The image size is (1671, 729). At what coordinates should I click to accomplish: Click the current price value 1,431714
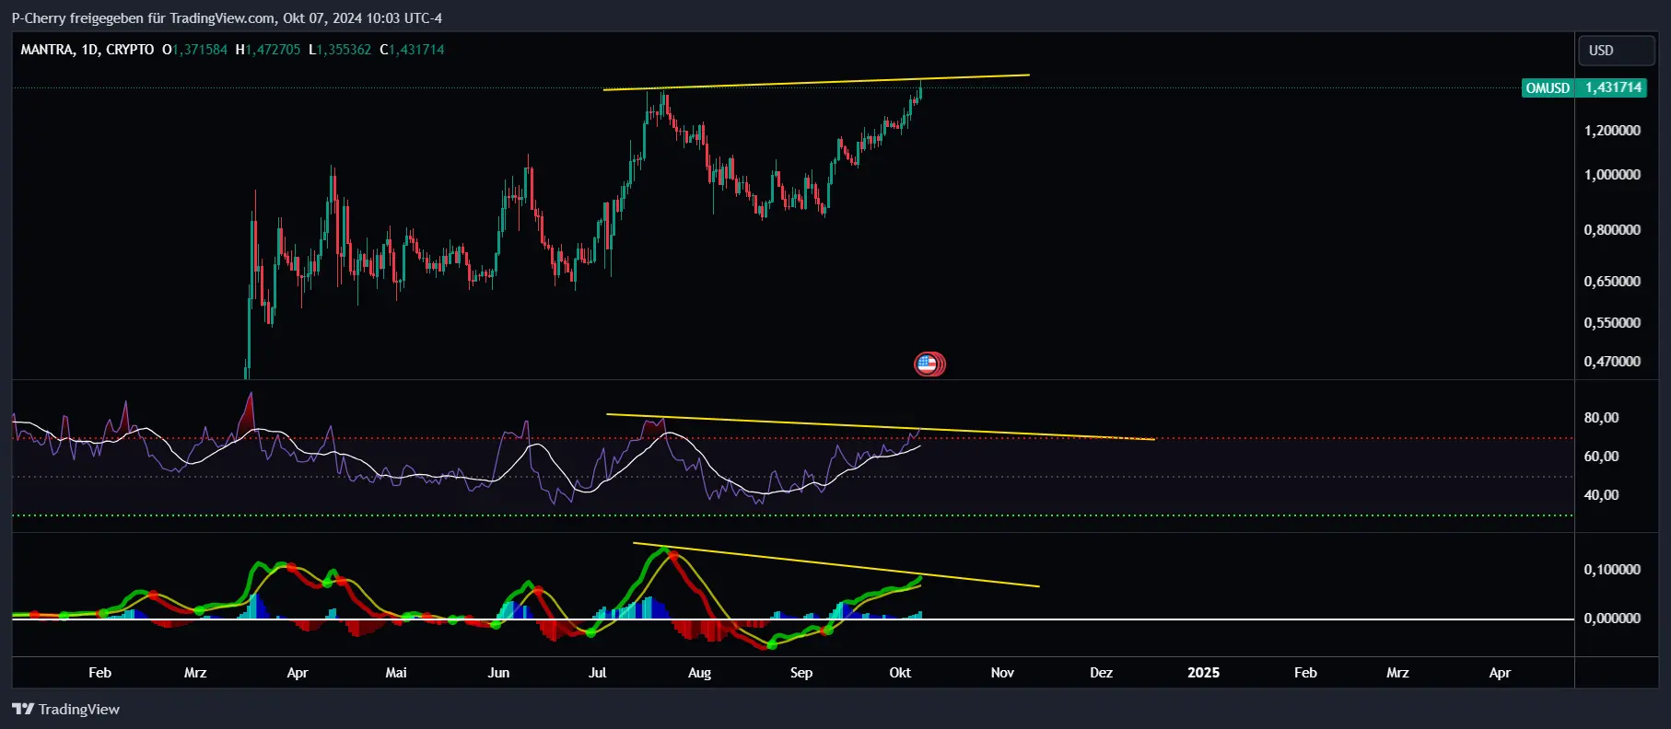point(1613,88)
